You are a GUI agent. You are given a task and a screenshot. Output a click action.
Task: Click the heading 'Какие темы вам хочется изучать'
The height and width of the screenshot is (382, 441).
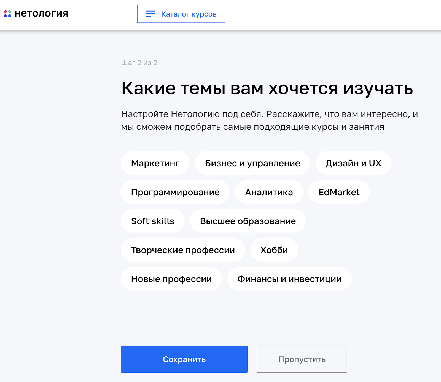(267, 88)
